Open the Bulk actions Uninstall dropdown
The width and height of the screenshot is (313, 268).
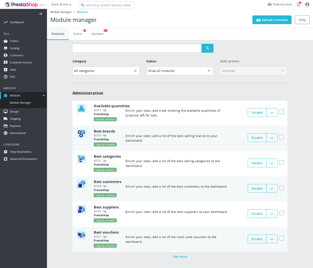click(254, 71)
